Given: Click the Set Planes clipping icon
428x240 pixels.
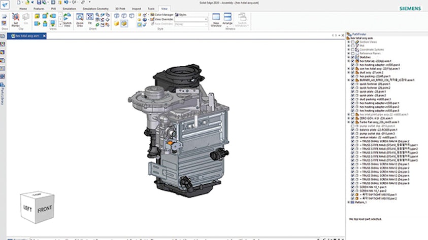Looking at the screenshot, I should 16,18.
